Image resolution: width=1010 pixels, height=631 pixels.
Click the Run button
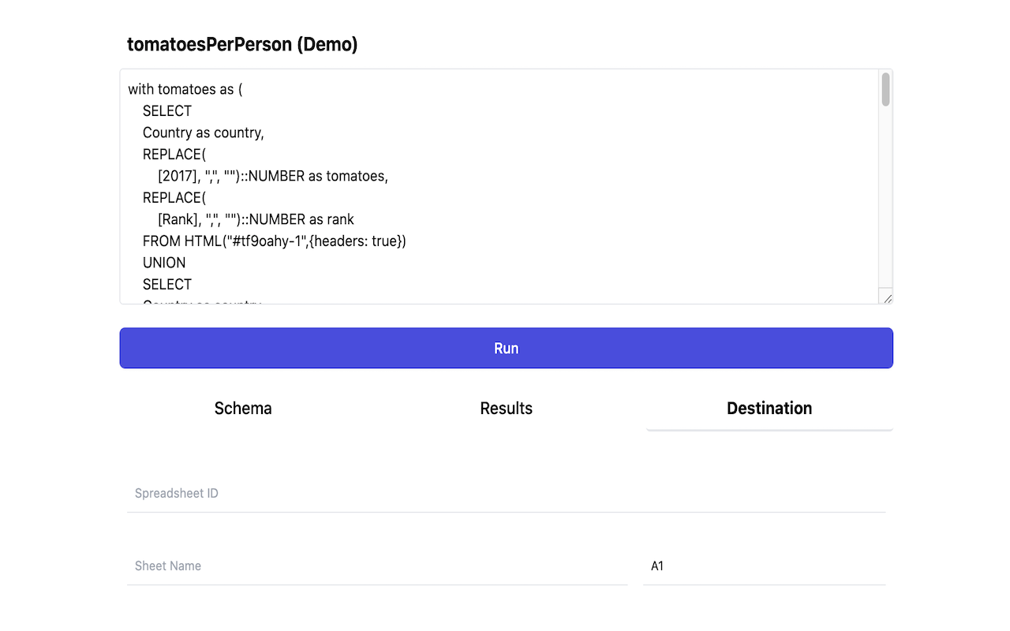pos(506,348)
